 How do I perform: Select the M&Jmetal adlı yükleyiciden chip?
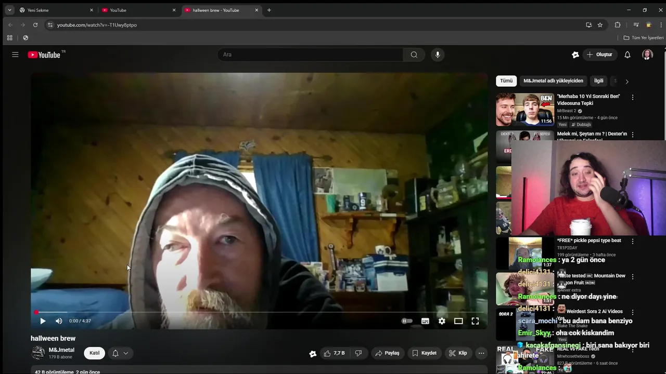click(x=553, y=81)
